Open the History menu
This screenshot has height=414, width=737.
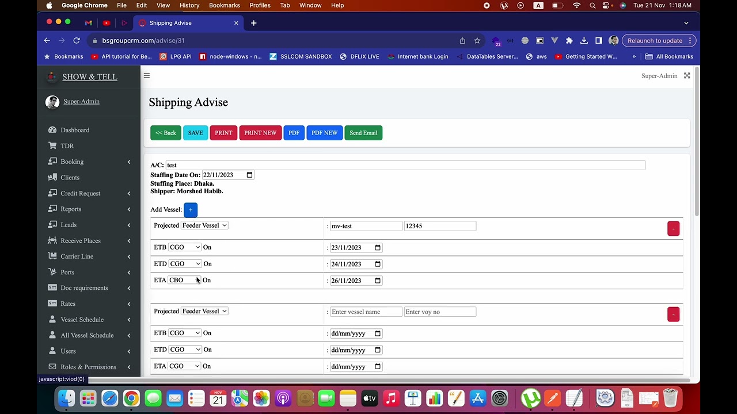click(189, 5)
